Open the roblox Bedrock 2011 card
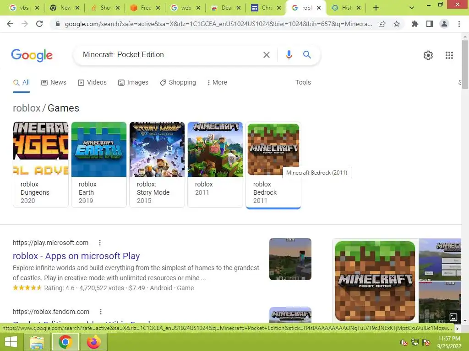 point(273,165)
